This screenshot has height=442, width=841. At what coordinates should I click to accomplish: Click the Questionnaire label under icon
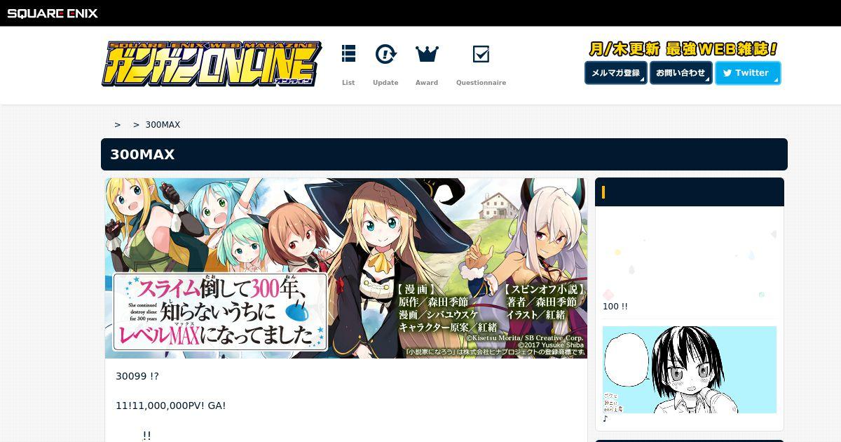point(481,83)
